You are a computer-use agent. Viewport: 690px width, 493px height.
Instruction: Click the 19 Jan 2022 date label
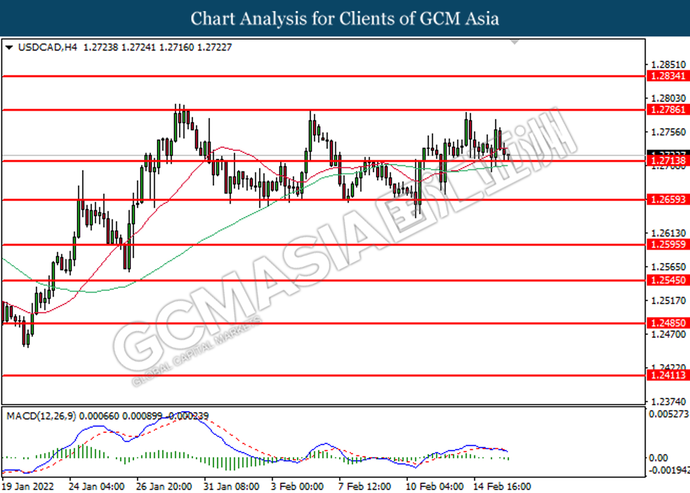(28, 487)
